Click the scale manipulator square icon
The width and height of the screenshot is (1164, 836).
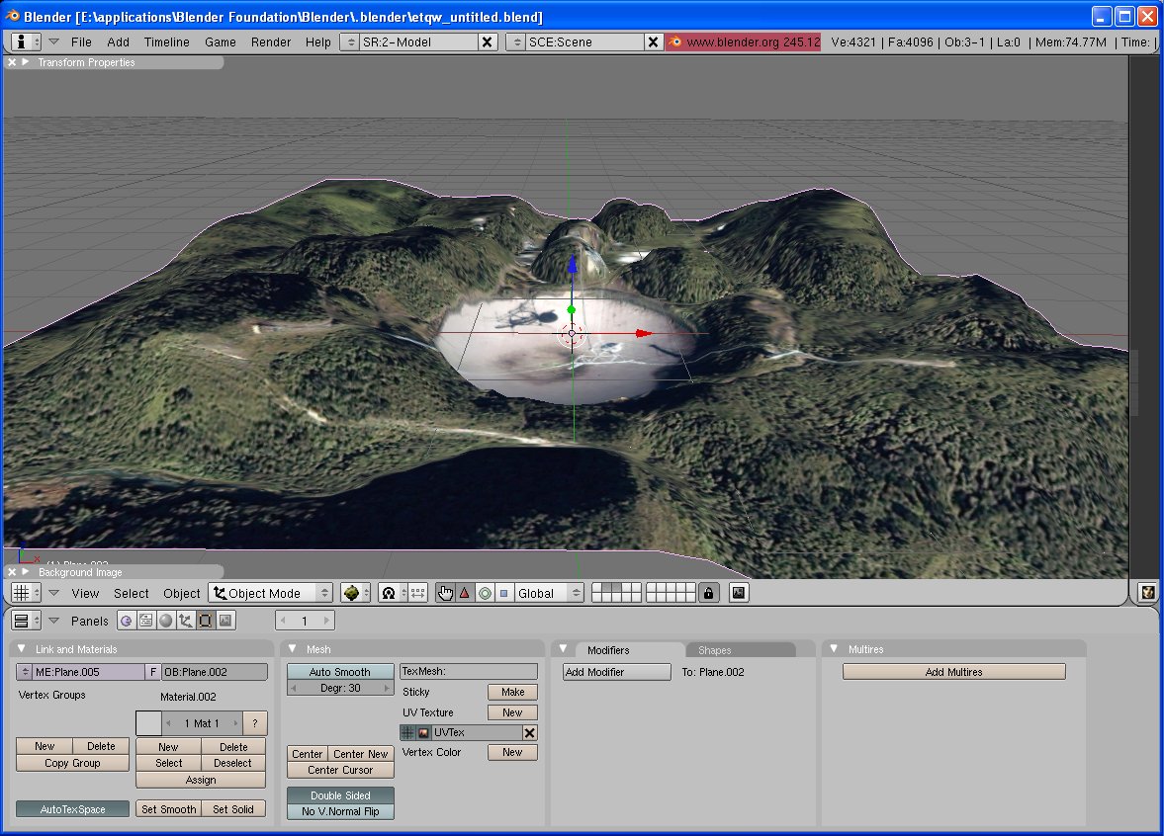point(503,593)
